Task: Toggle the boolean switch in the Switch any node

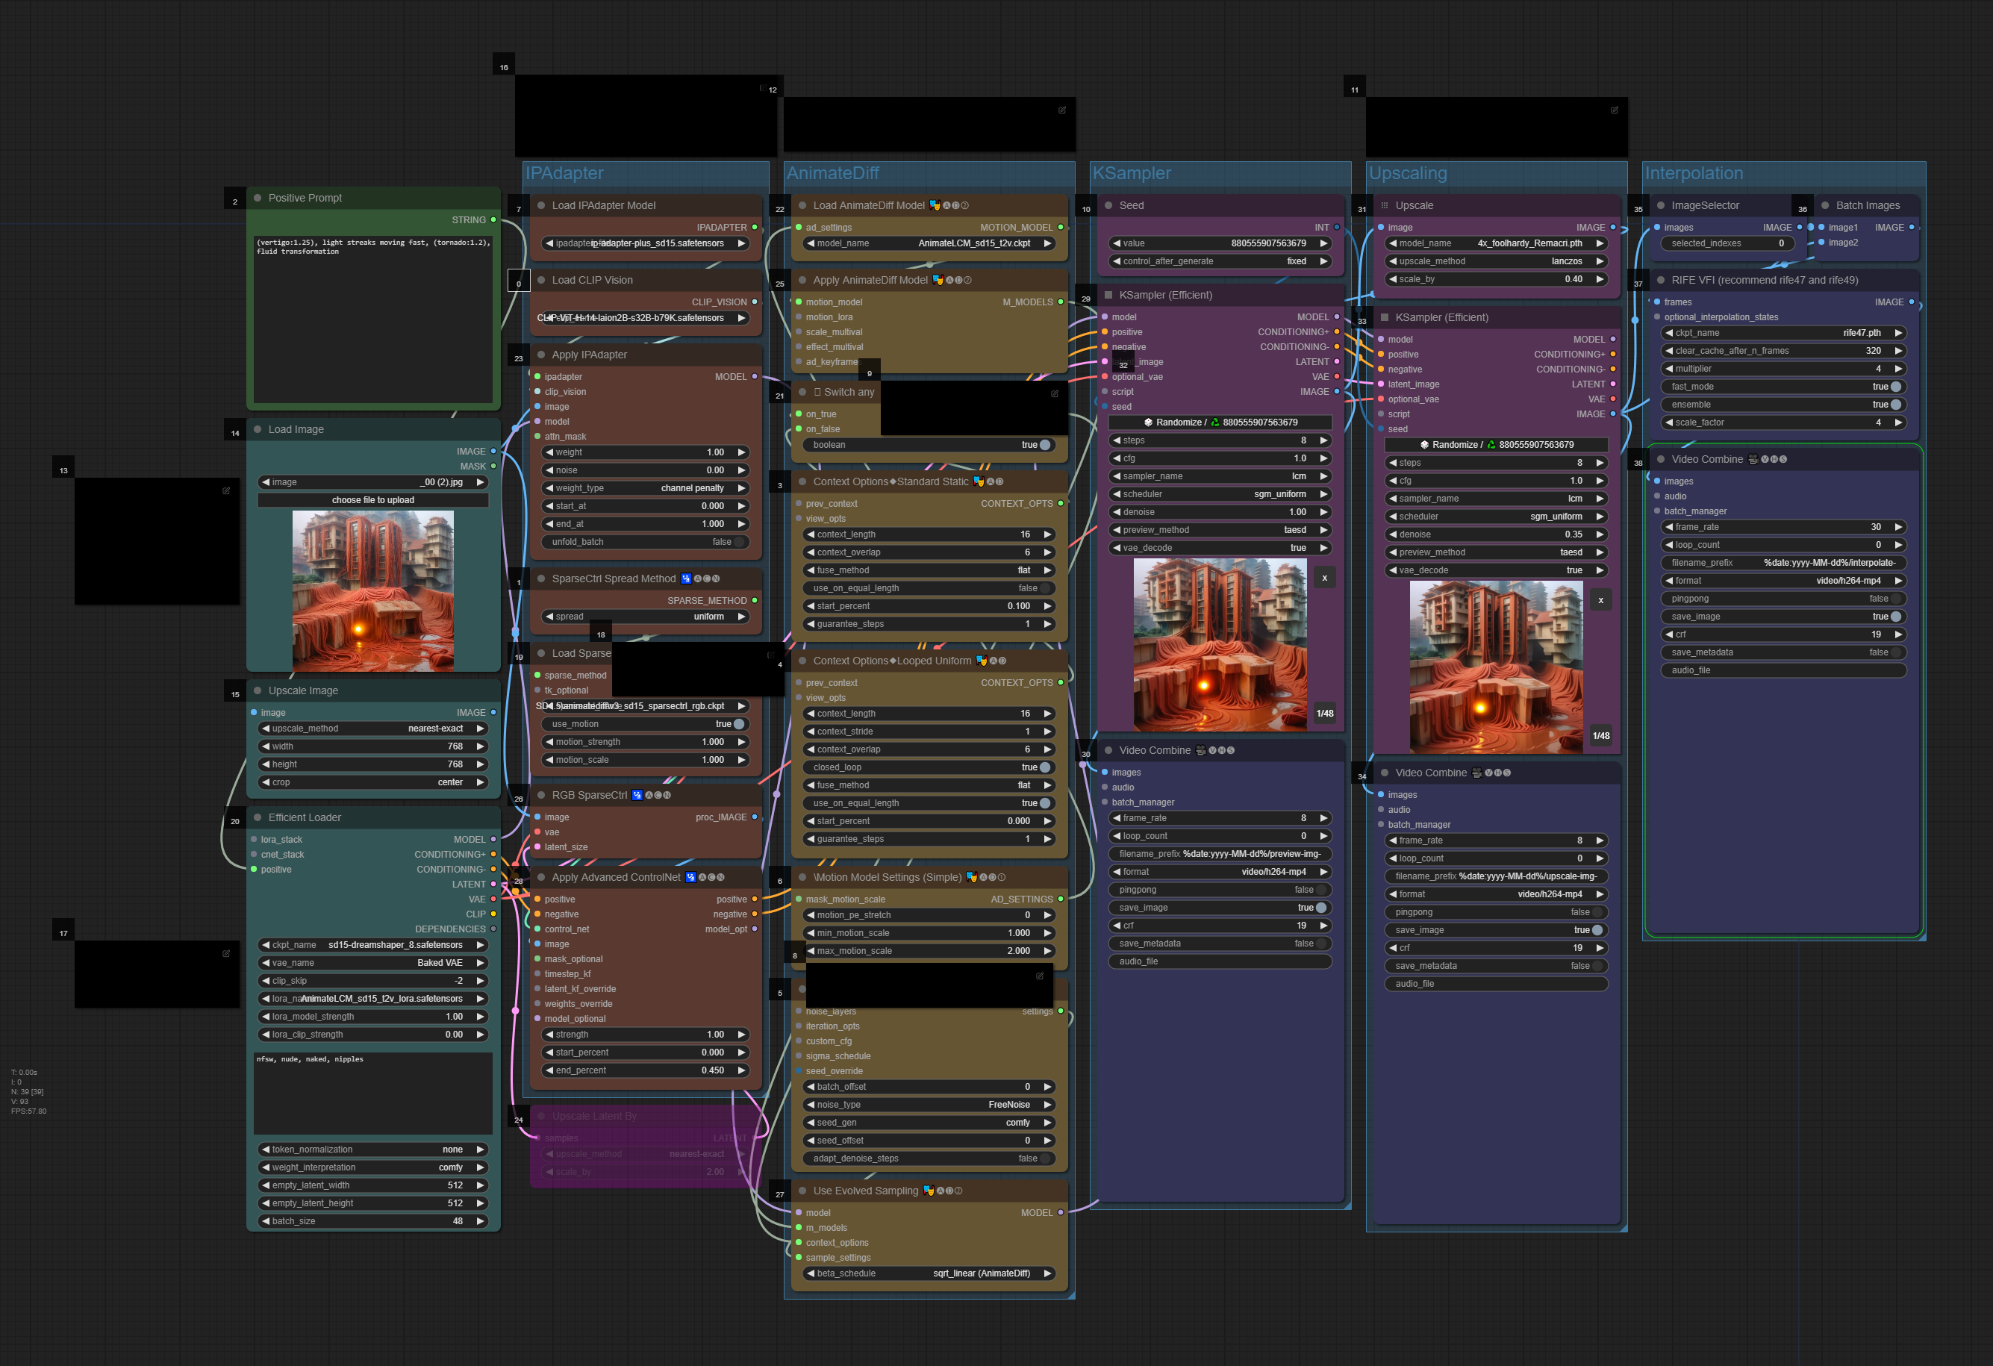Action: pyautogui.click(x=1044, y=445)
